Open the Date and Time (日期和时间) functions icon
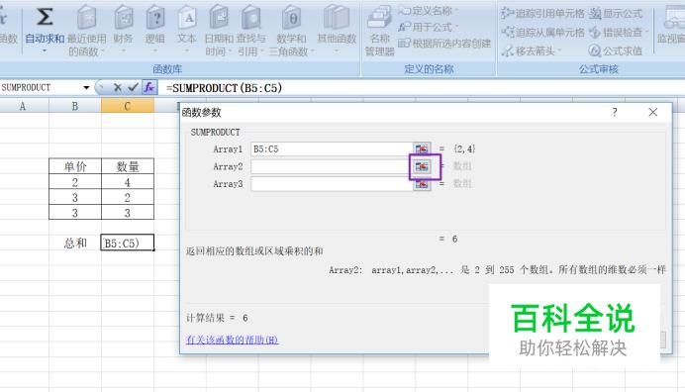This screenshot has width=685, height=392. pos(219,18)
